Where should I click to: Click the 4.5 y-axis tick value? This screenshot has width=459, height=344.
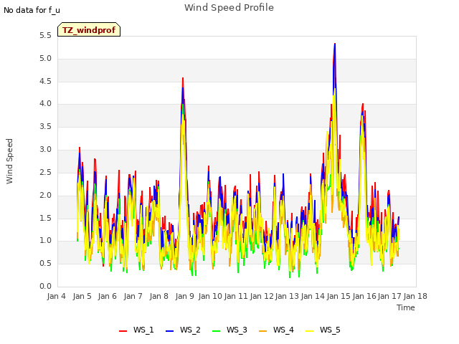coord(45,81)
